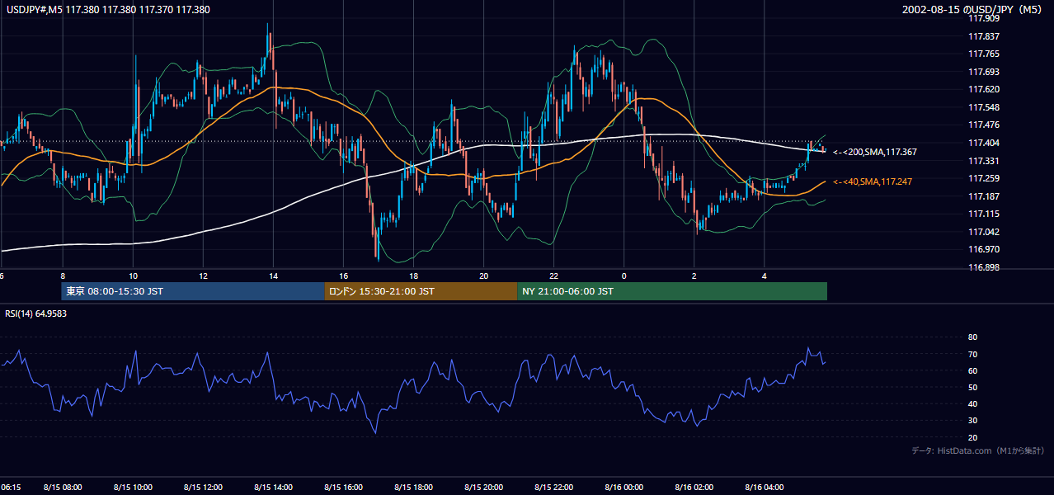Click hour tick 2 under the price chart
This screenshot has height=495, width=1054.
(x=694, y=276)
